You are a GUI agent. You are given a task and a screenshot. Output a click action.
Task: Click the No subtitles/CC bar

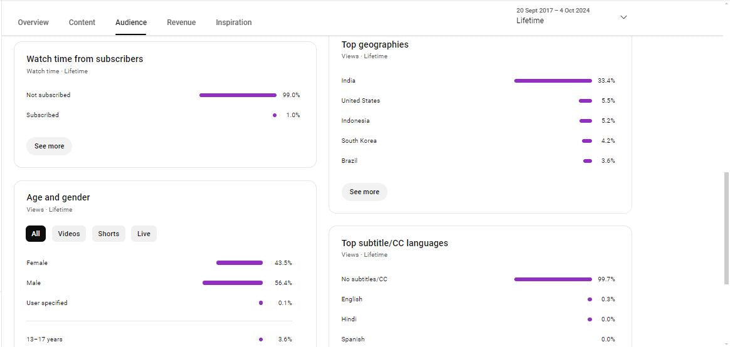553,279
